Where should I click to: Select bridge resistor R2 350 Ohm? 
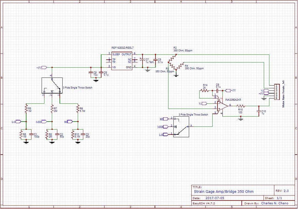[172, 58]
